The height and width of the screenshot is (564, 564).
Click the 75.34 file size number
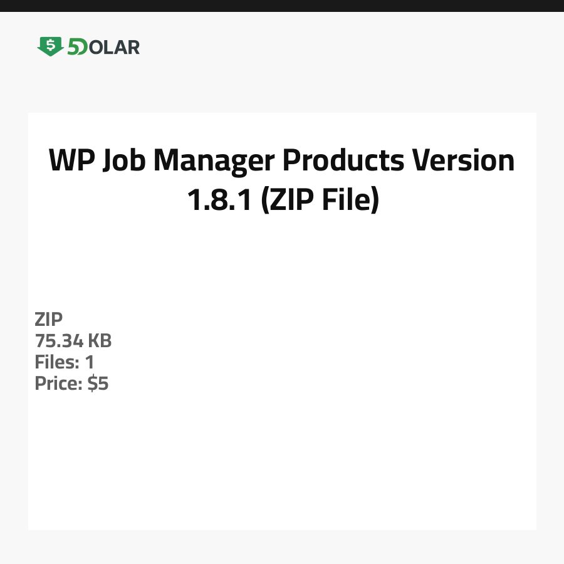coord(59,341)
